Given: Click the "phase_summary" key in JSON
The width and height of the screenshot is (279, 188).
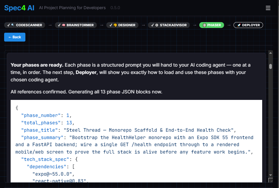Looking at the screenshot, I should [x=42, y=138].
